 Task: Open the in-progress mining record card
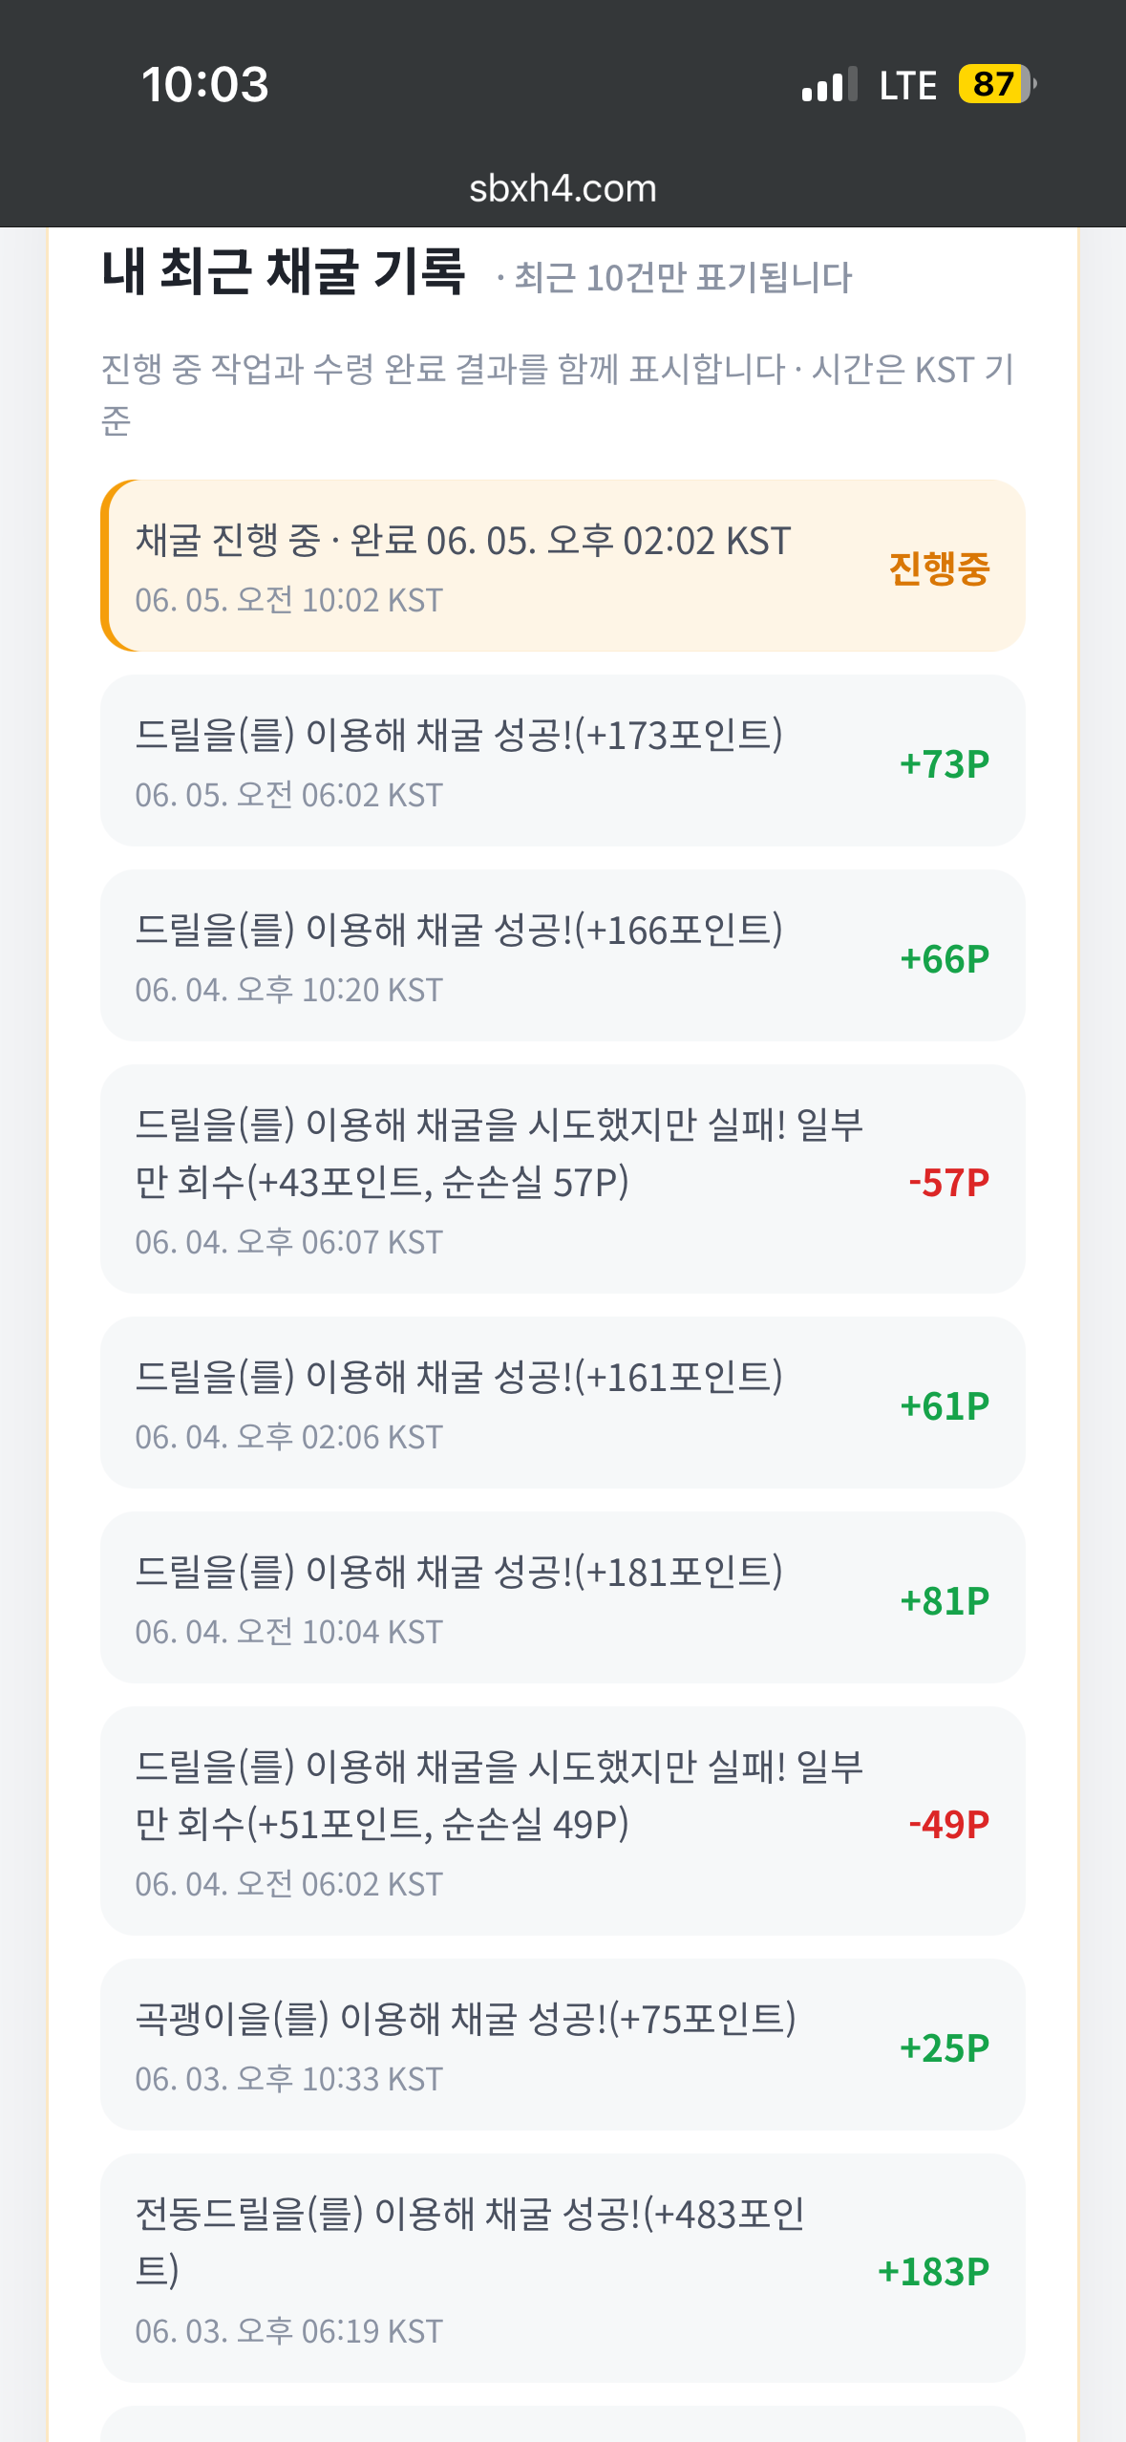click(563, 566)
